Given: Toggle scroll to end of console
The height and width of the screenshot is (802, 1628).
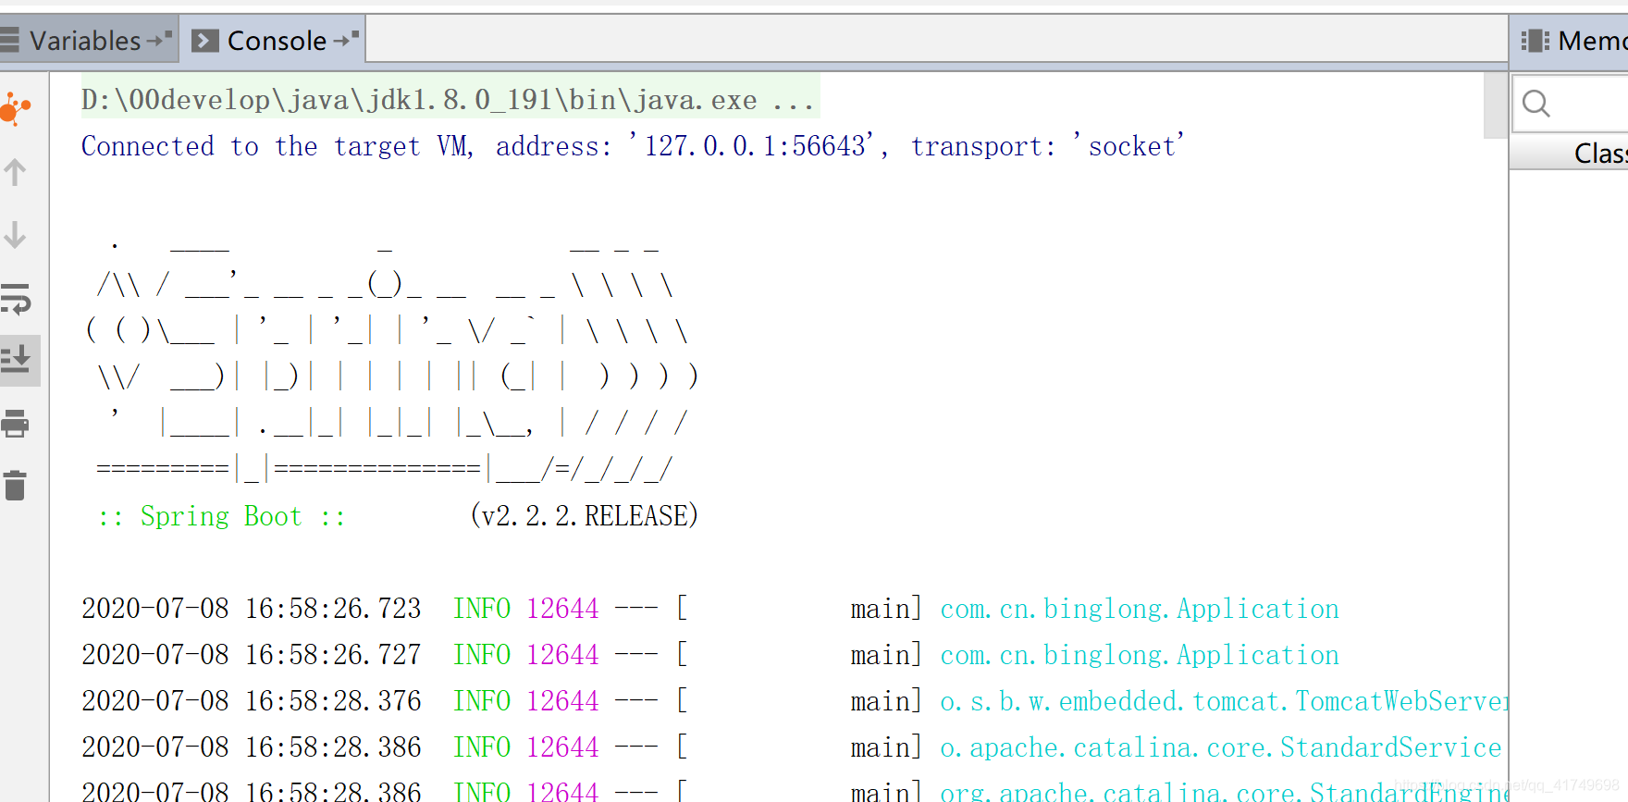Looking at the screenshot, I should (x=17, y=360).
